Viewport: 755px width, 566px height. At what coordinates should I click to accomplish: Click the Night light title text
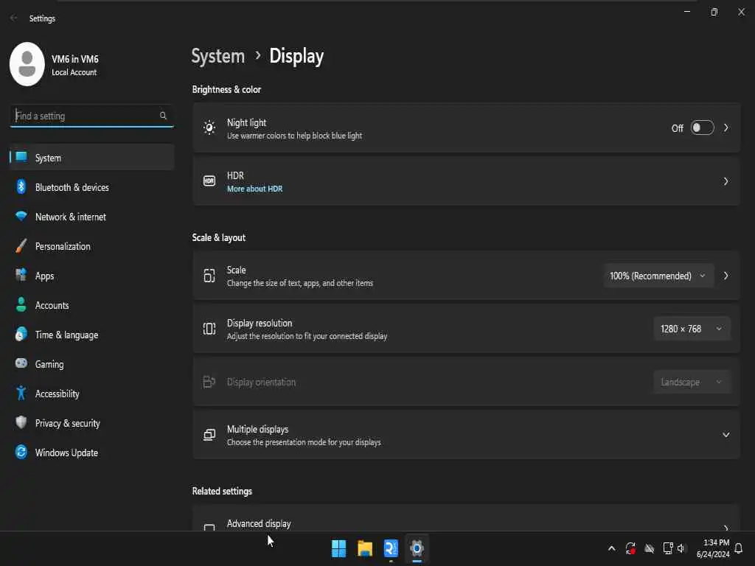point(246,123)
